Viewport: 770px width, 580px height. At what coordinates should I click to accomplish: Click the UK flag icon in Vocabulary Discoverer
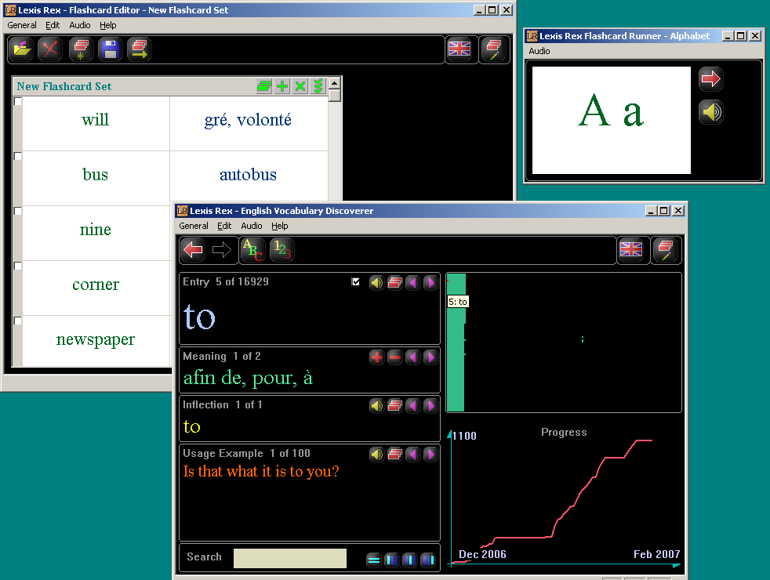coord(631,250)
